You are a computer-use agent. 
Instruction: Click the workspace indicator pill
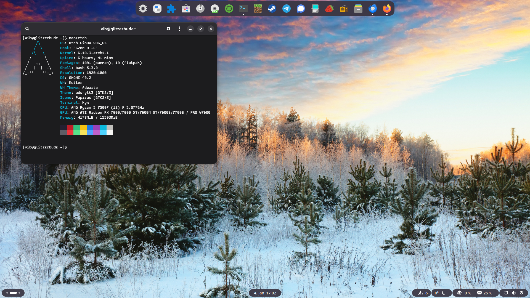(13, 293)
